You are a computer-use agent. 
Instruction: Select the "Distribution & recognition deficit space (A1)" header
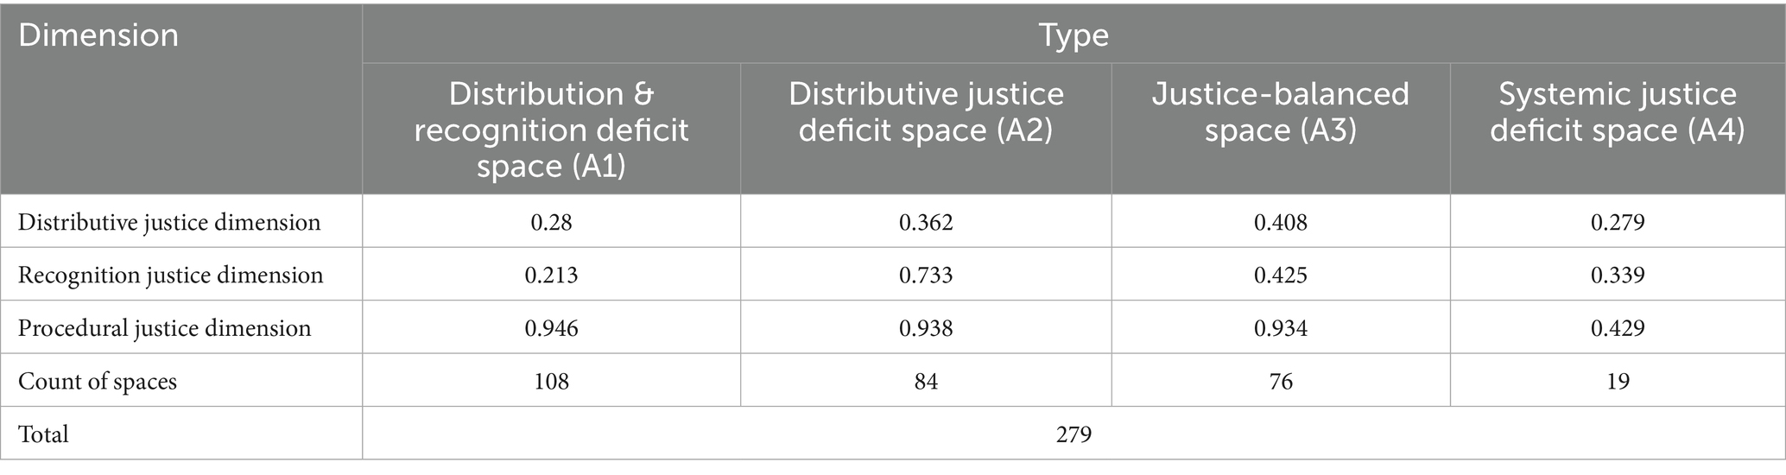tap(551, 130)
